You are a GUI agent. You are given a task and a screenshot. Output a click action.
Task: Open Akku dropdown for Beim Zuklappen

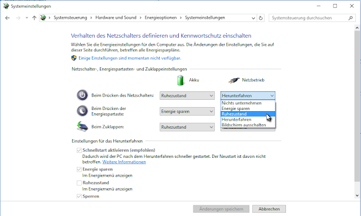tap(187, 127)
